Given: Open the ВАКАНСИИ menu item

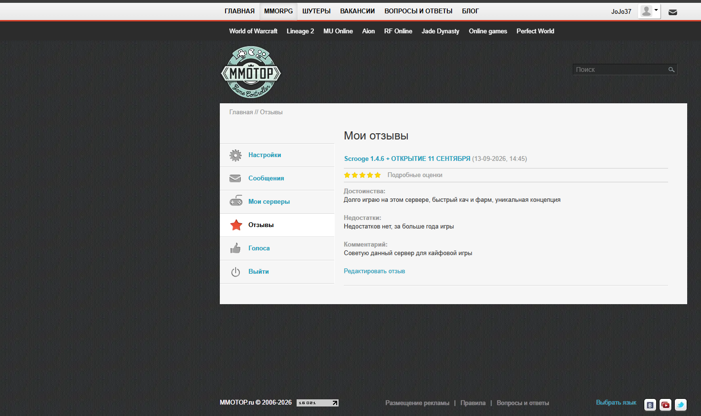Looking at the screenshot, I should 357,11.
